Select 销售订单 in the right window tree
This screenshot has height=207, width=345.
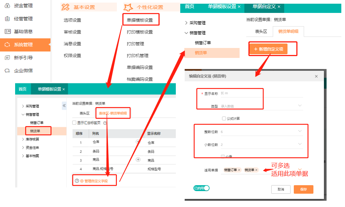[x=203, y=43]
